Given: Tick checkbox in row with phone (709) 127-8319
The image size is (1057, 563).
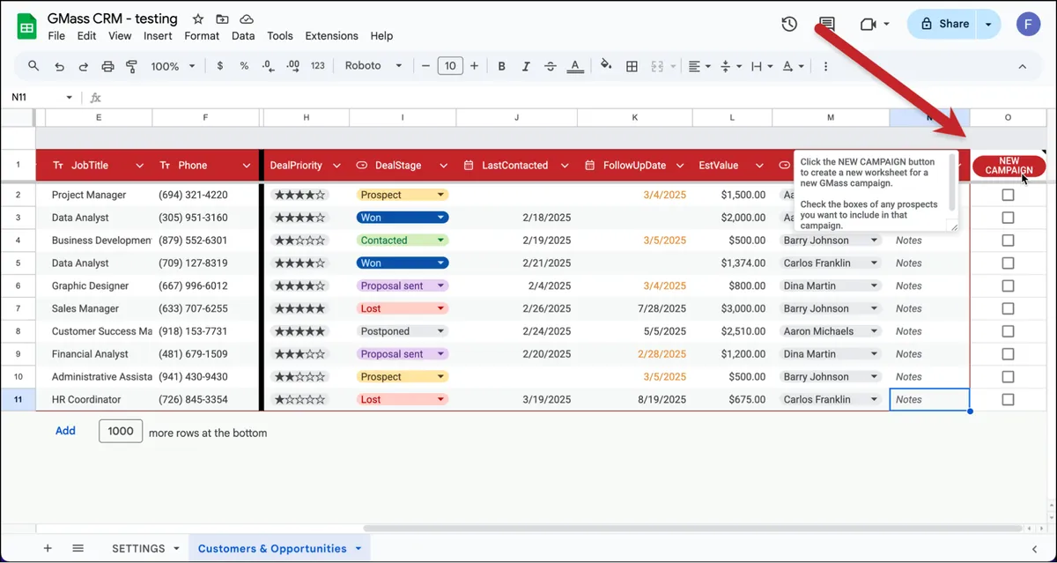Looking at the screenshot, I should (x=1008, y=263).
